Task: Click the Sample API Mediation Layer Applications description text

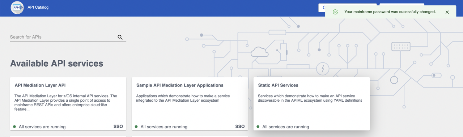Action: [183, 98]
